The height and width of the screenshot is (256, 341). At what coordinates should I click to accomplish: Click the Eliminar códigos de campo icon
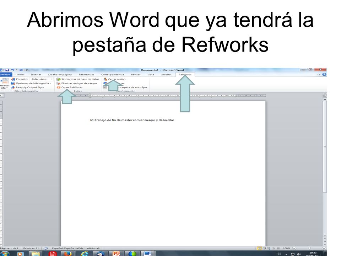(x=58, y=83)
